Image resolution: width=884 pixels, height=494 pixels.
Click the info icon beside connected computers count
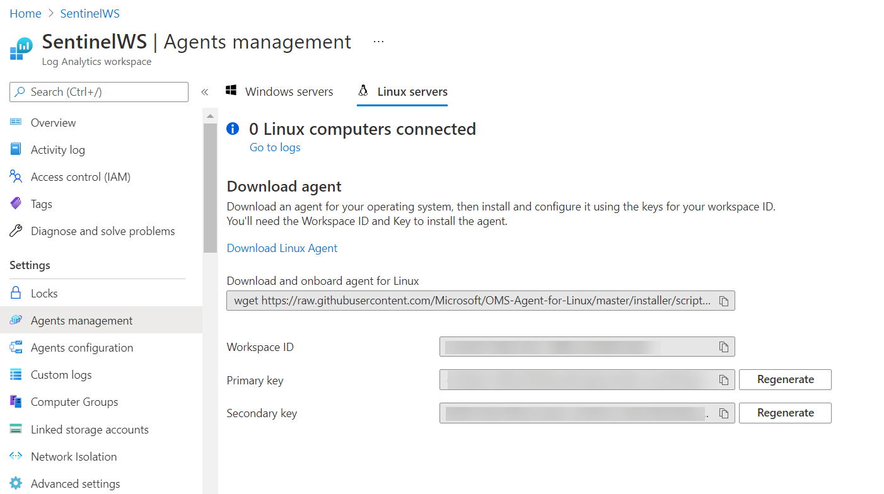tap(233, 129)
